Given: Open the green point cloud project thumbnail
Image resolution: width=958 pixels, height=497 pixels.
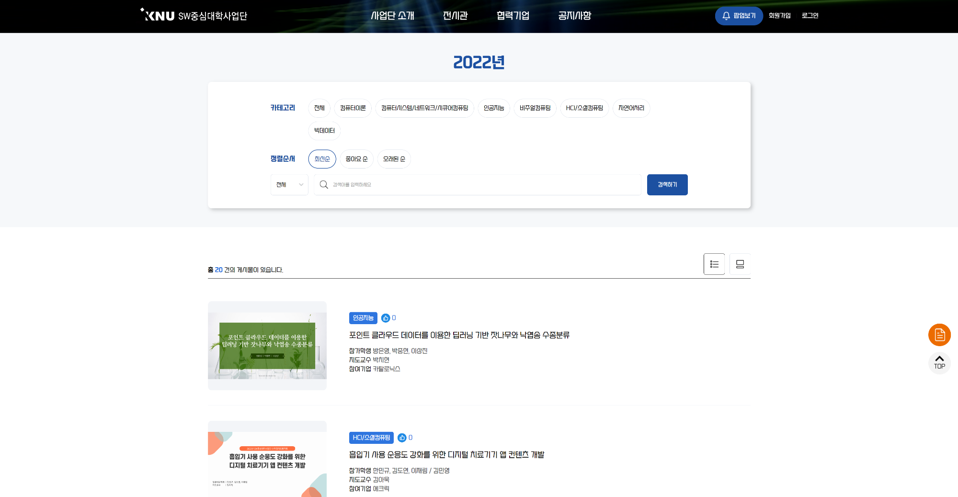Looking at the screenshot, I should click(x=267, y=345).
